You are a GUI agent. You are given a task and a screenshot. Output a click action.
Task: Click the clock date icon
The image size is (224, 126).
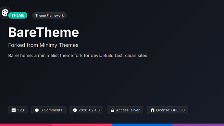point(75,110)
